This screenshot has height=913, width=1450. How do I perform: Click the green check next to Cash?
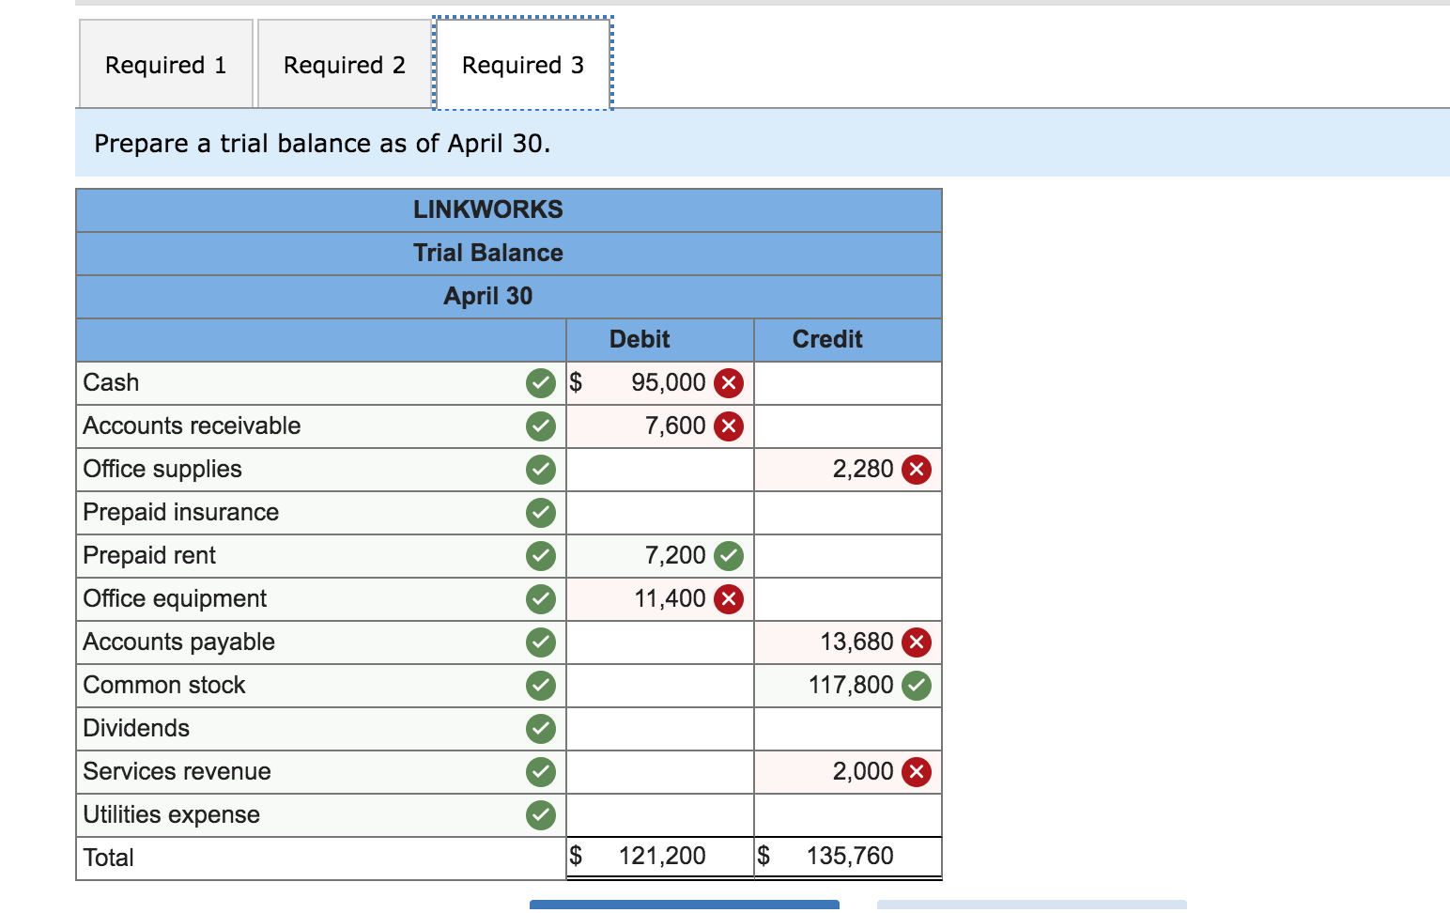541,383
